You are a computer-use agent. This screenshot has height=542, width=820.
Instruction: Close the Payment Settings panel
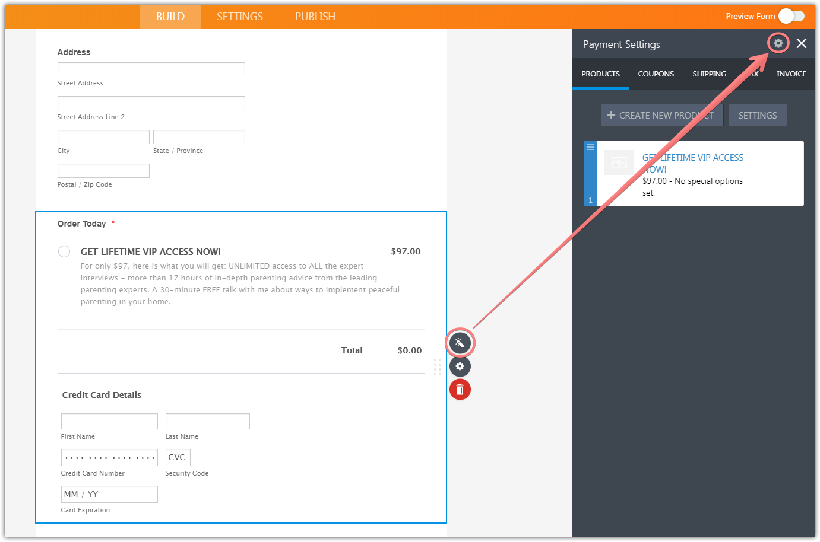click(x=802, y=43)
